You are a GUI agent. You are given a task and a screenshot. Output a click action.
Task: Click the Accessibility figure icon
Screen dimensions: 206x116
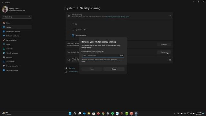click(x=4, y=62)
